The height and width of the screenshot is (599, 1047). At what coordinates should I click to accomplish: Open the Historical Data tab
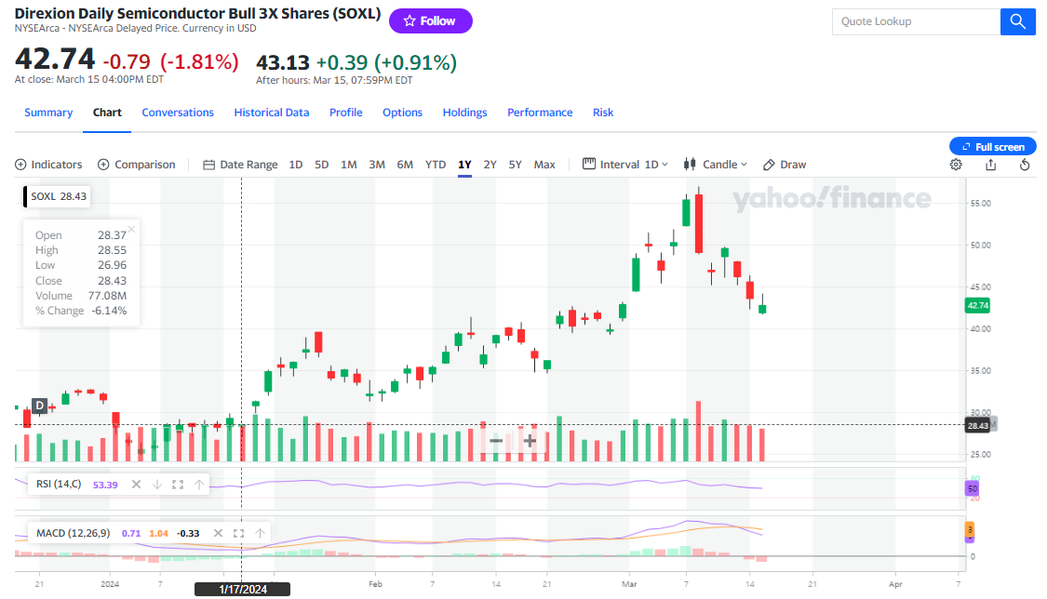pos(271,113)
